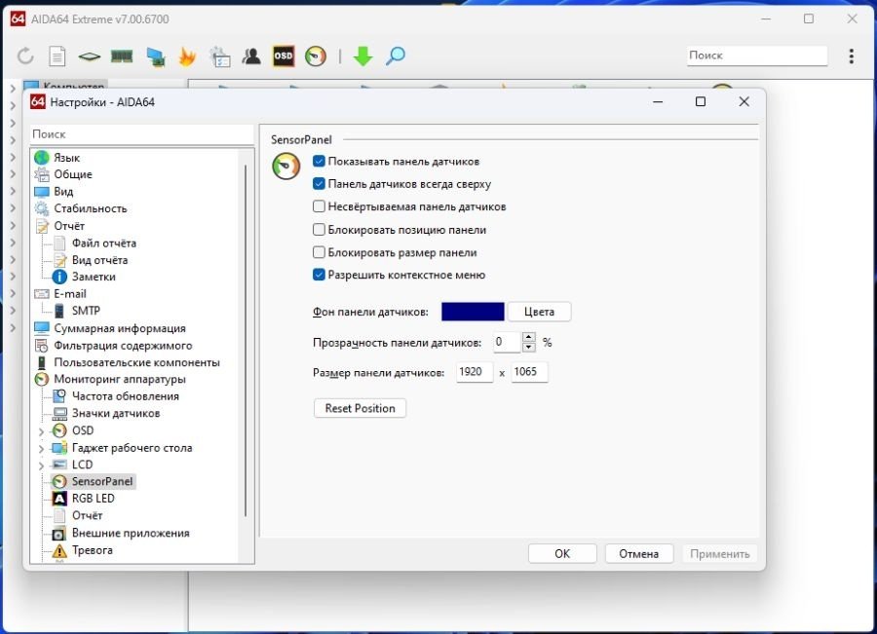This screenshot has width=877, height=634.
Task: Expand Гаджет рабочего стола node
Action: [x=41, y=448]
